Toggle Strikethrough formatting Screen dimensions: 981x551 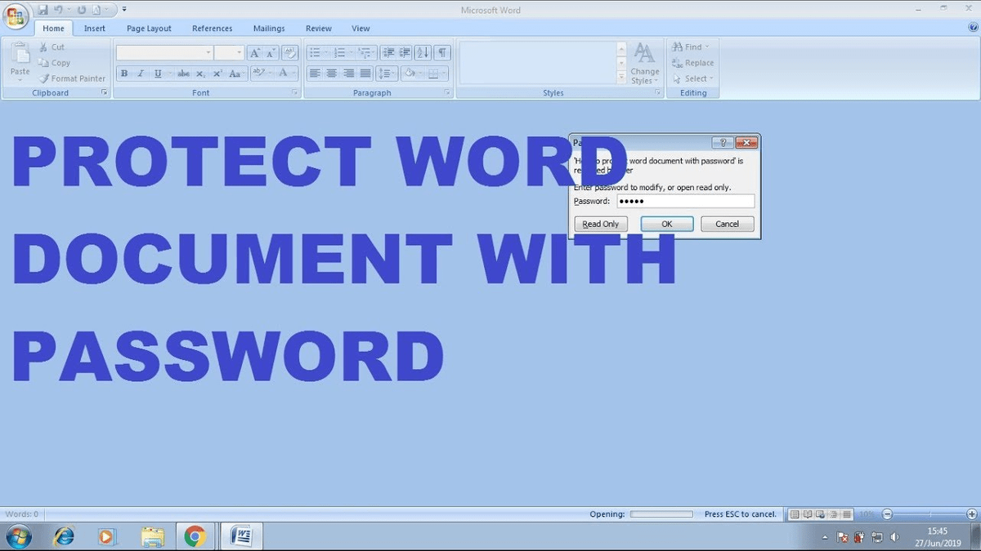tap(183, 73)
